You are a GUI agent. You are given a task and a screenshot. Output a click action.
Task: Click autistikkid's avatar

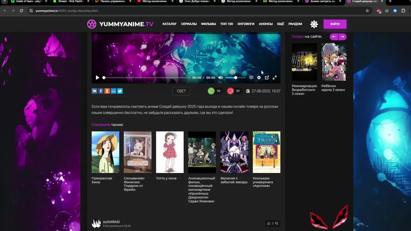[x=96, y=224]
